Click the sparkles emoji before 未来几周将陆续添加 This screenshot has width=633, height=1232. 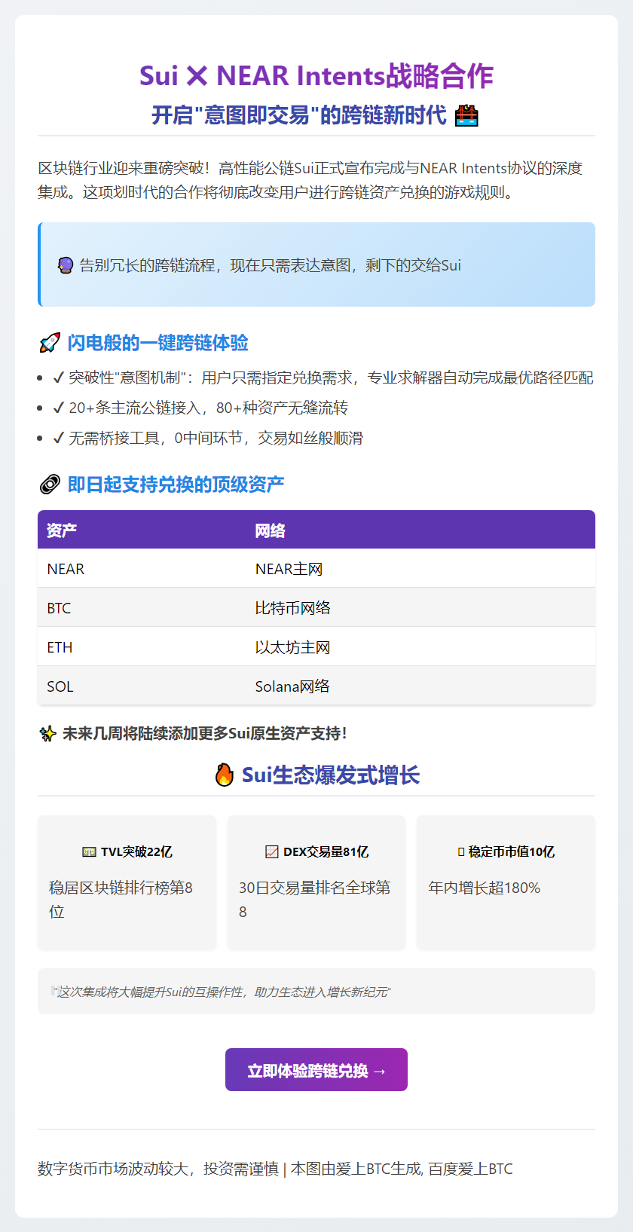[x=48, y=733]
